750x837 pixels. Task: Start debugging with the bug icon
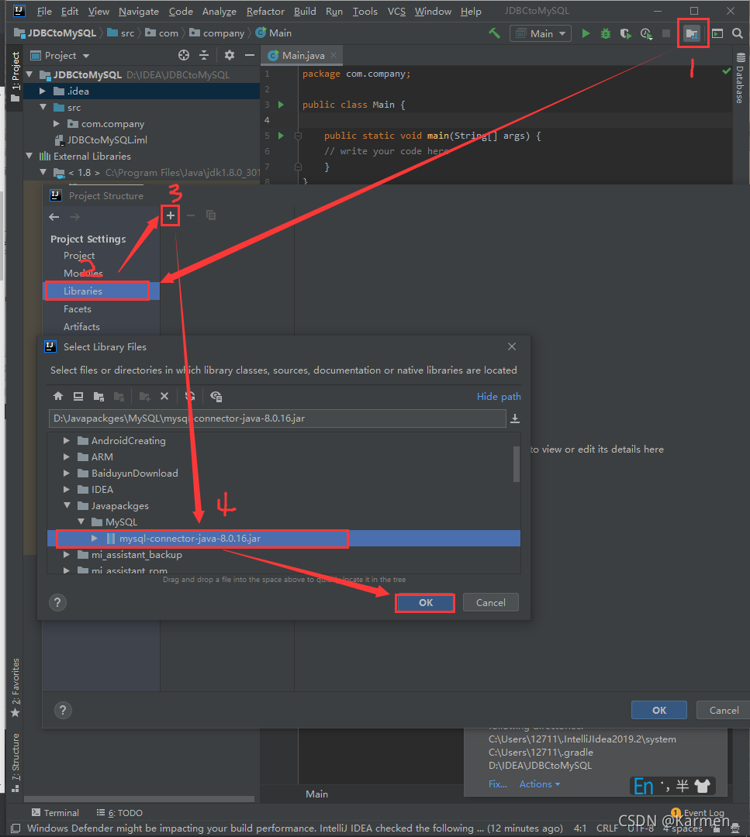pos(605,33)
